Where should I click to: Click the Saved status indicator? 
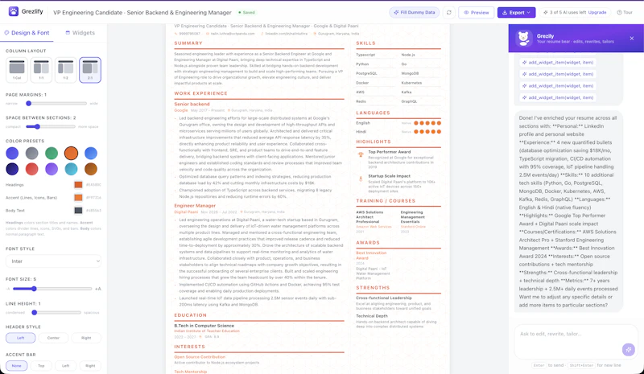(x=246, y=13)
